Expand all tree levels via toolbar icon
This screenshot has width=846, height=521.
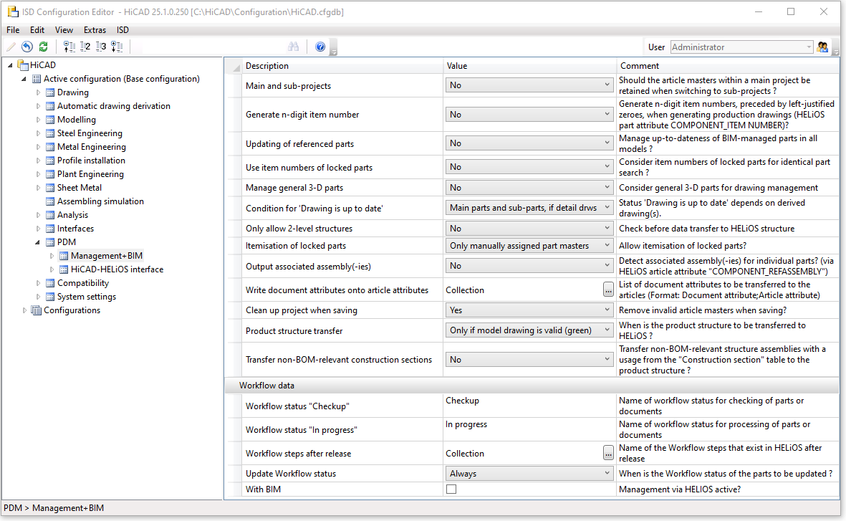tap(117, 47)
